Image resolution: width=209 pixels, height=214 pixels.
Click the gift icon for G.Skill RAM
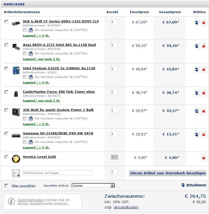tap(31, 30)
